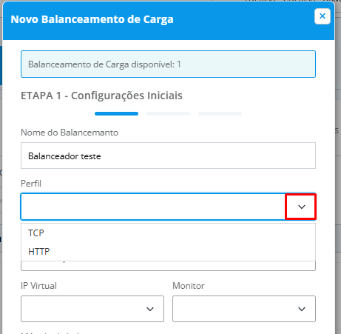Jump to the third step progress bar
The width and height of the screenshot is (341, 334).
tap(220, 113)
